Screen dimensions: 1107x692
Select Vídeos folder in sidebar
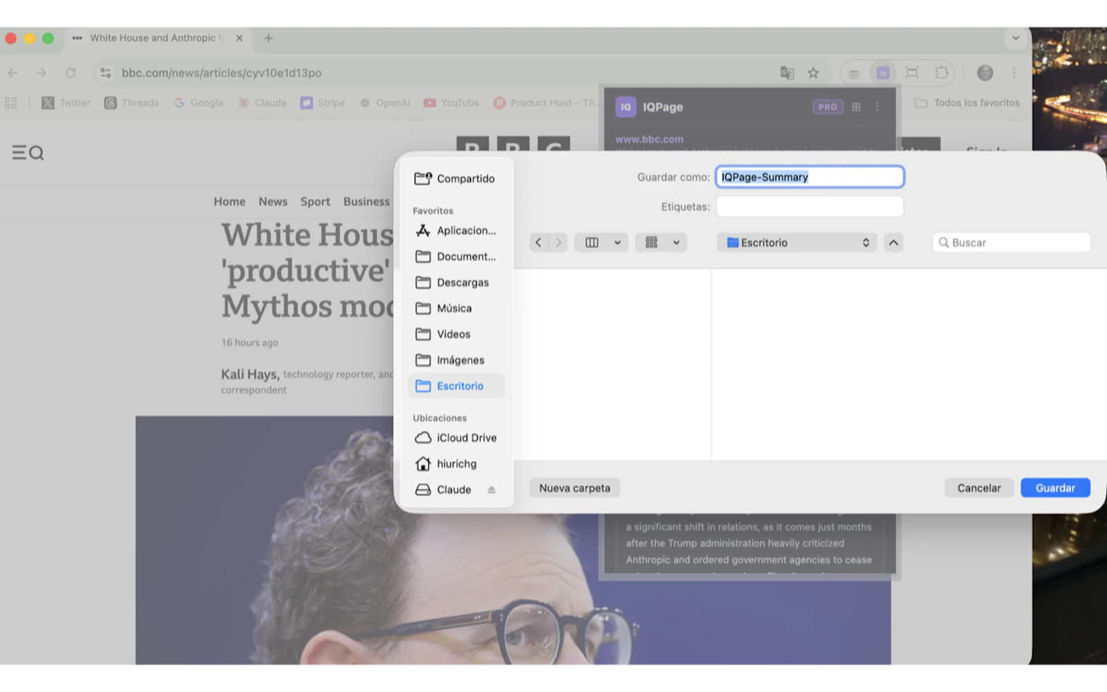tap(457, 334)
